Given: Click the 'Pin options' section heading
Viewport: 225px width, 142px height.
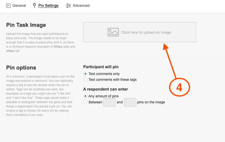Looking at the screenshot, I should tap(21, 68).
